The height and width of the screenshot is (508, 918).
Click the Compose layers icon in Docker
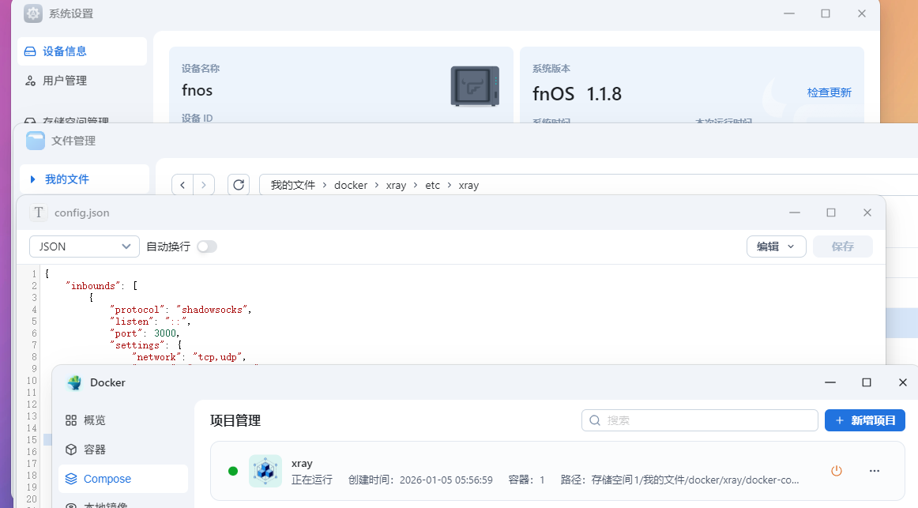coord(71,479)
